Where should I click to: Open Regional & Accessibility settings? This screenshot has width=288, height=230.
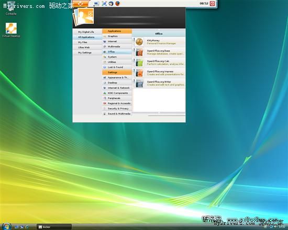[x=117, y=103]
